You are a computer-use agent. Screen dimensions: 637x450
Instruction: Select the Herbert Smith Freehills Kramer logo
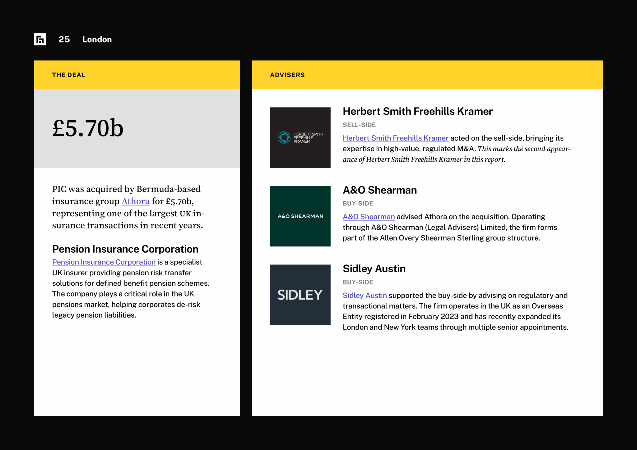(x=300, y=138)
